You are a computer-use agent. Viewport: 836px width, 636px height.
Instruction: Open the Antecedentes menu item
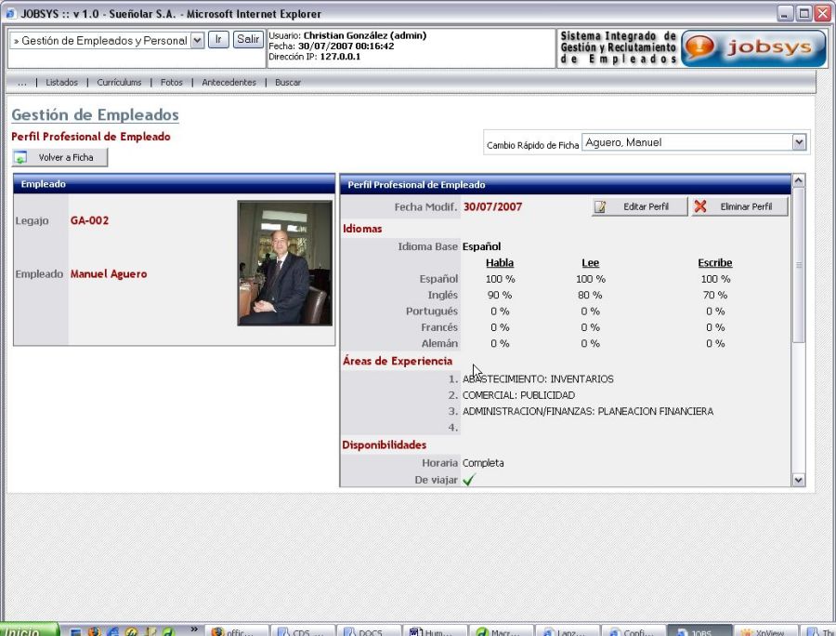point(229,83)
